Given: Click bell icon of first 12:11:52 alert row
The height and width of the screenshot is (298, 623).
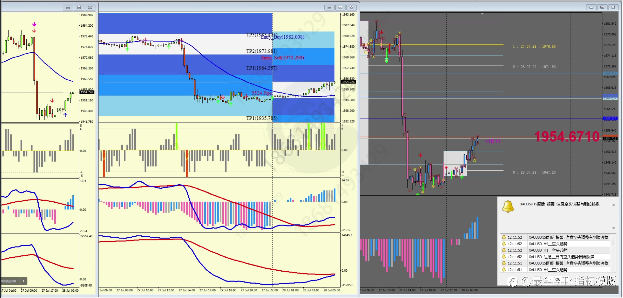Looking at the screenshot, I should pos(504,237).
